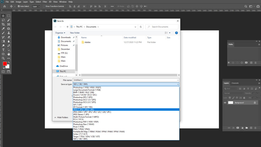Click the lock icon on Background layer
The image size is (261, 147).
coord(255,103)
